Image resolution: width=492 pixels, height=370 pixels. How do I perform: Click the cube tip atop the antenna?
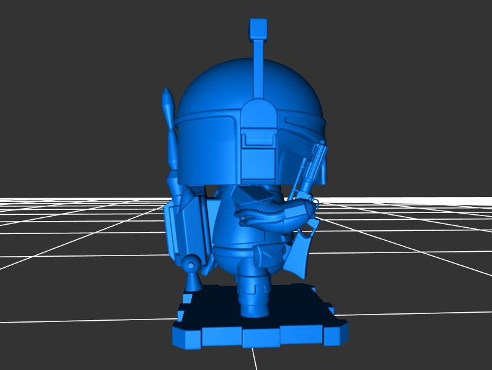point(258,28)
